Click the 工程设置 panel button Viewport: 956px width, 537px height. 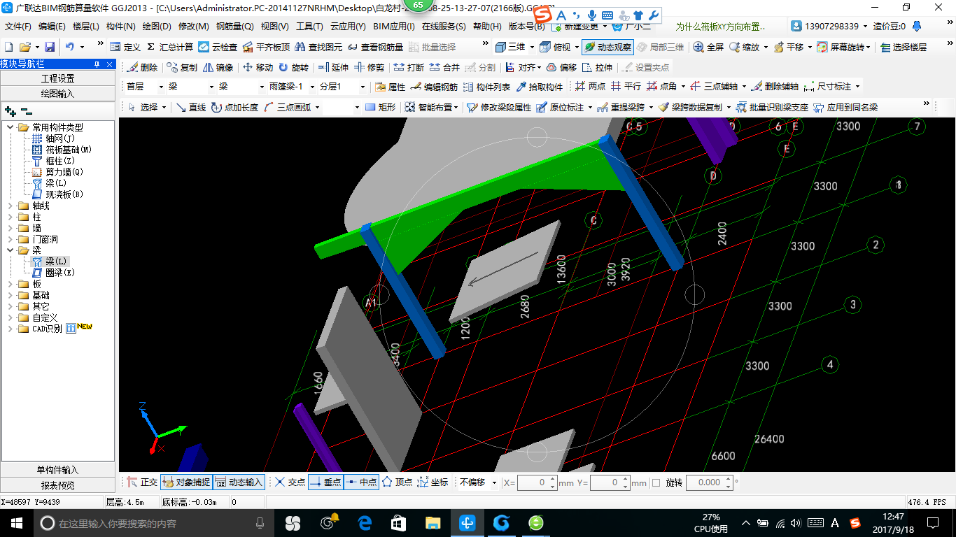(x=57, y=78)
